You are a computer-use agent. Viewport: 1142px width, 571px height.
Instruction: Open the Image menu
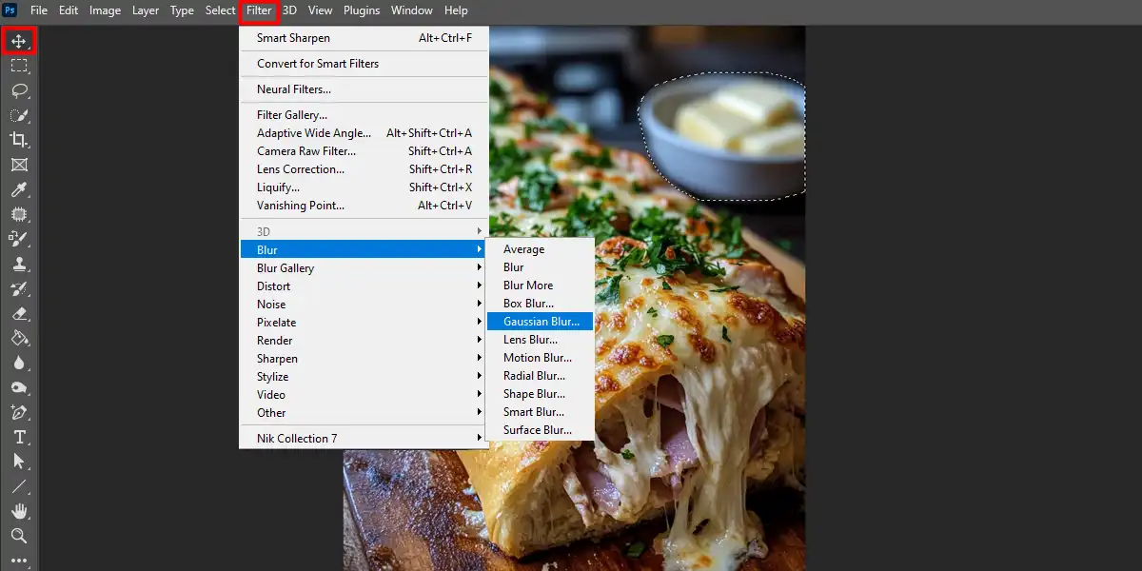[105, 10]
